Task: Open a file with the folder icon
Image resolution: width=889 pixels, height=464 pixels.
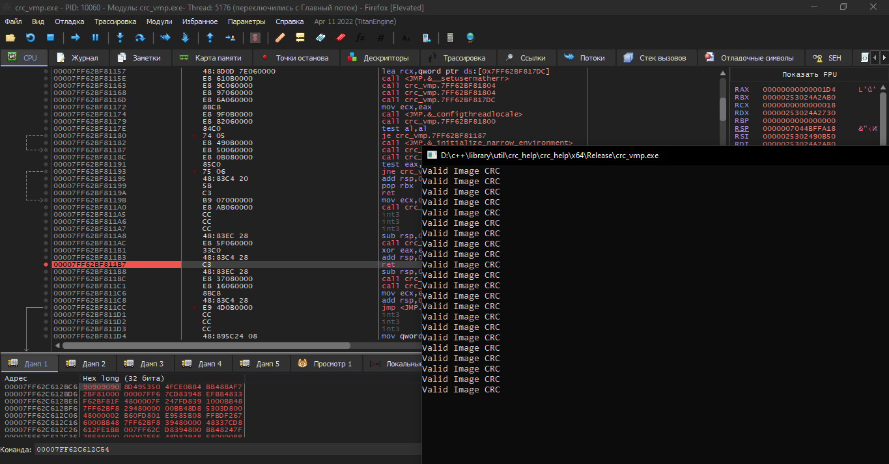Action: (10, 38)
